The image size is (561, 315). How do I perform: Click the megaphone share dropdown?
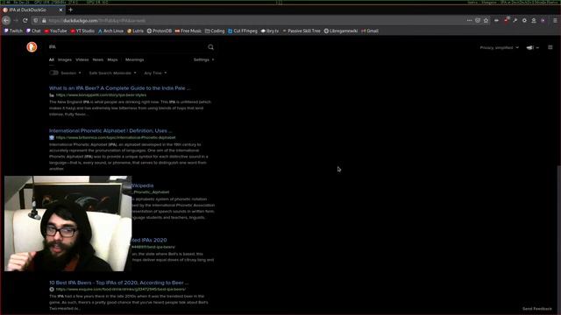click(532, 47)
